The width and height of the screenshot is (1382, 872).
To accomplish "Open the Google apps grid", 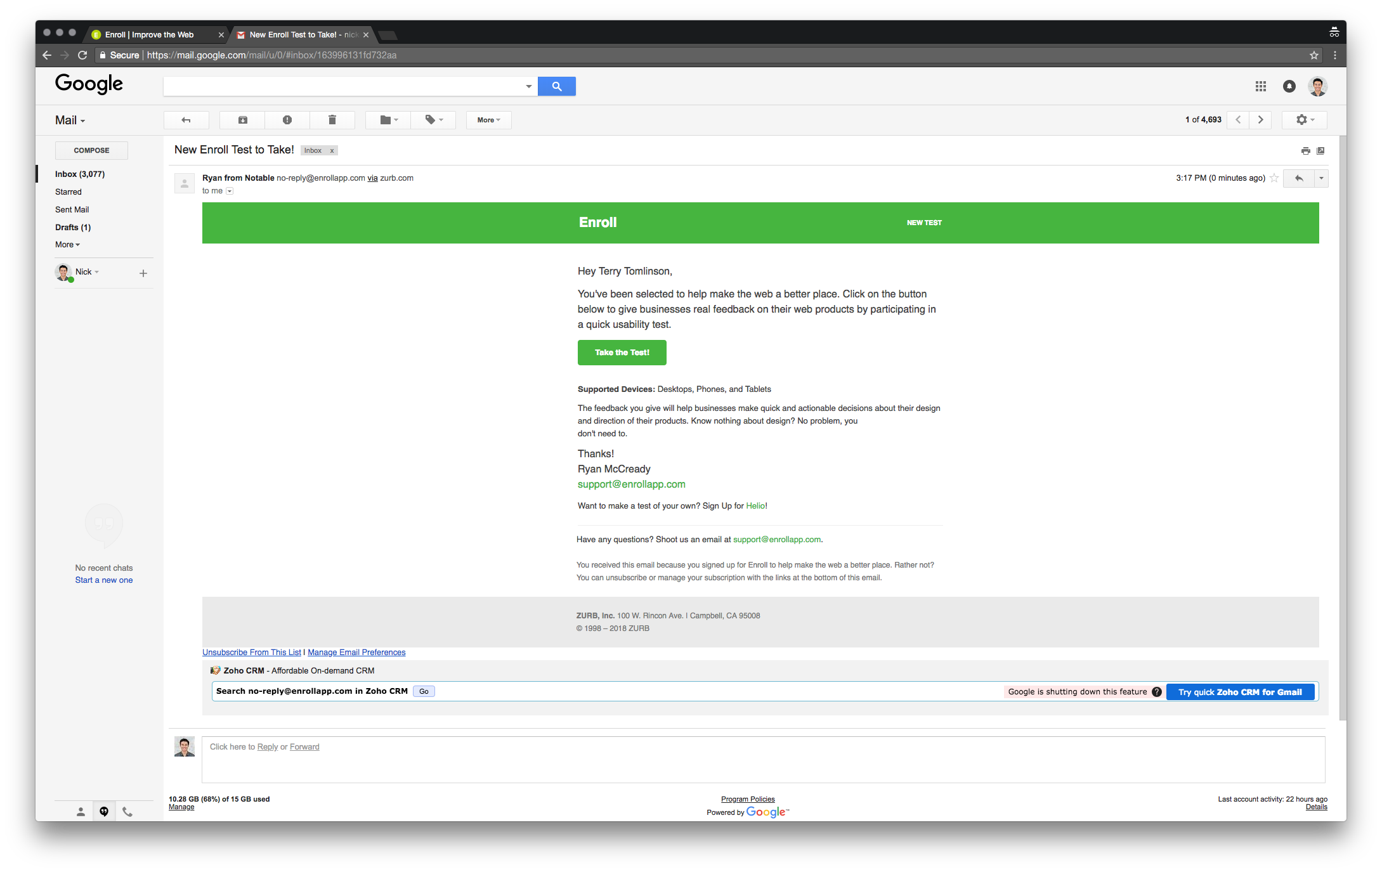I will click(1261, 86).
